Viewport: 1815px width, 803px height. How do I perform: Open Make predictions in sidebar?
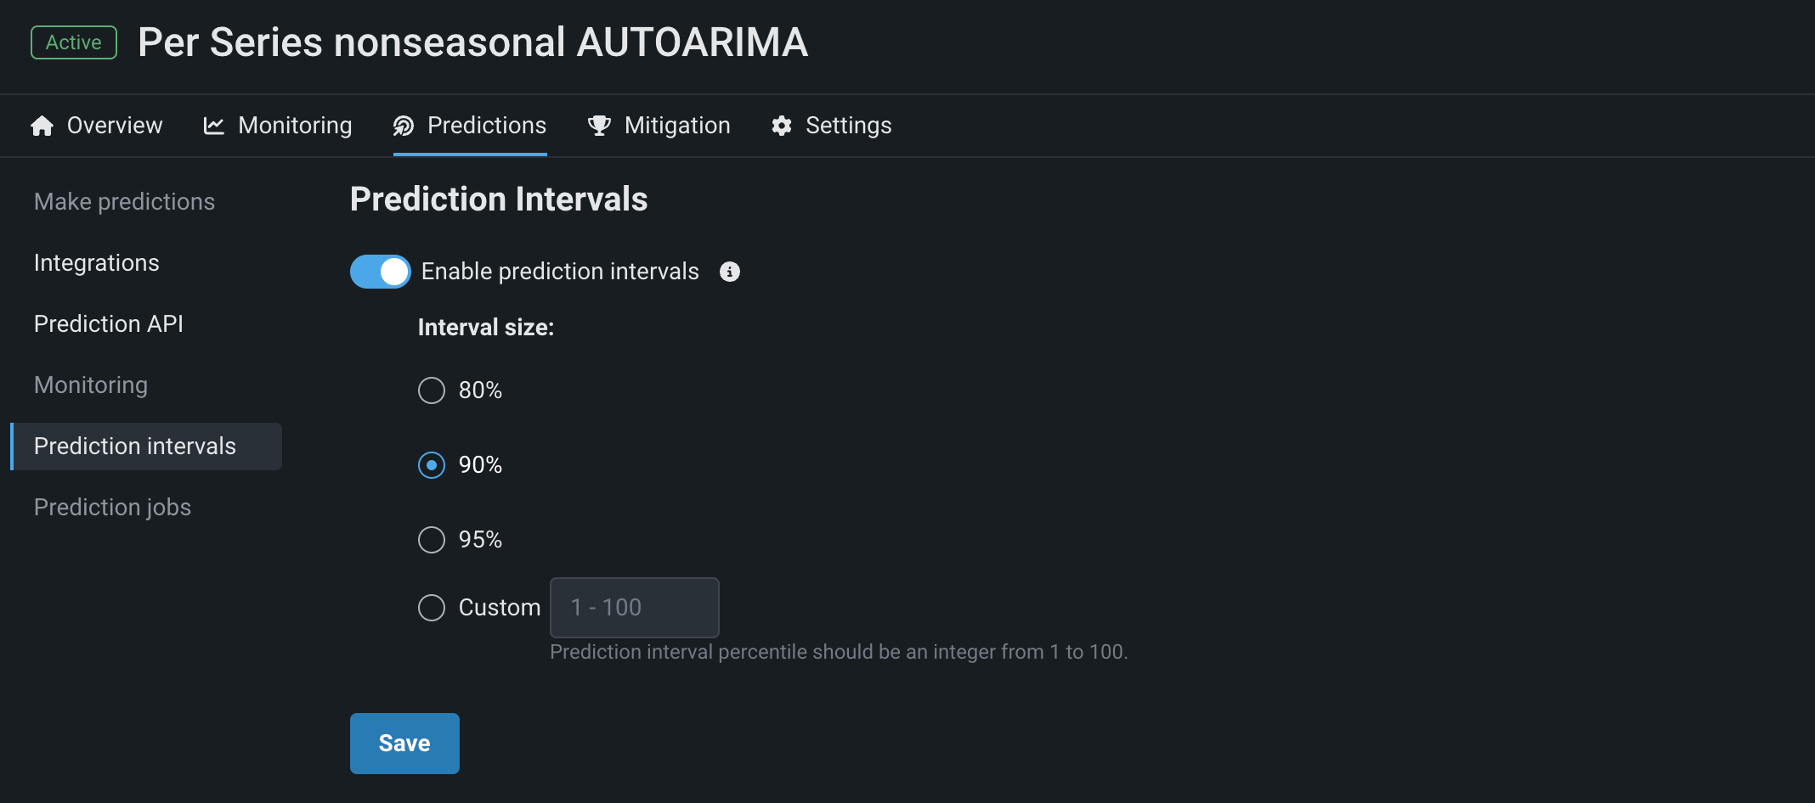[x=124, y=202]
